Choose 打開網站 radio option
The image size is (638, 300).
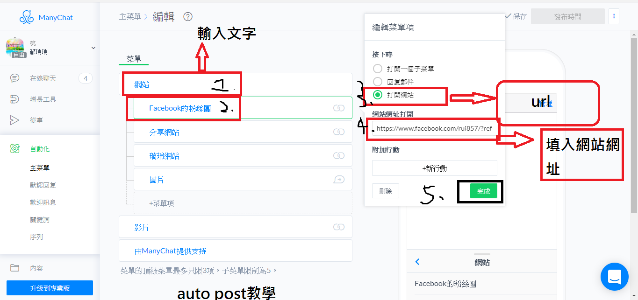(x=378, y=95)
